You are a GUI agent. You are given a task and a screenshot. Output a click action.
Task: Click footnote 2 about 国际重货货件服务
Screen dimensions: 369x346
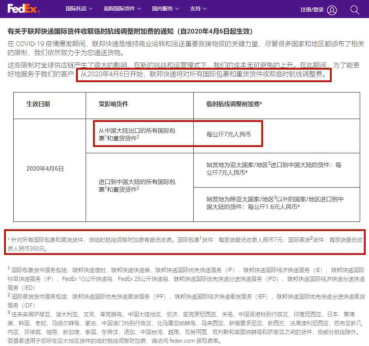coord(186,301)
